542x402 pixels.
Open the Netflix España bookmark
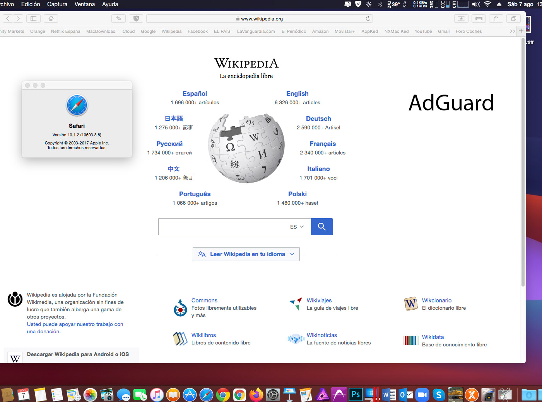66,31
